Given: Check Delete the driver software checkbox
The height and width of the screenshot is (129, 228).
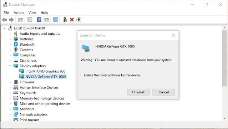Looking at the screenshot, I should tap(82, 75).
